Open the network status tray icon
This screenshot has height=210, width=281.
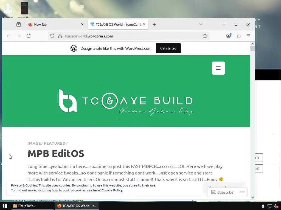pos(270,206)
